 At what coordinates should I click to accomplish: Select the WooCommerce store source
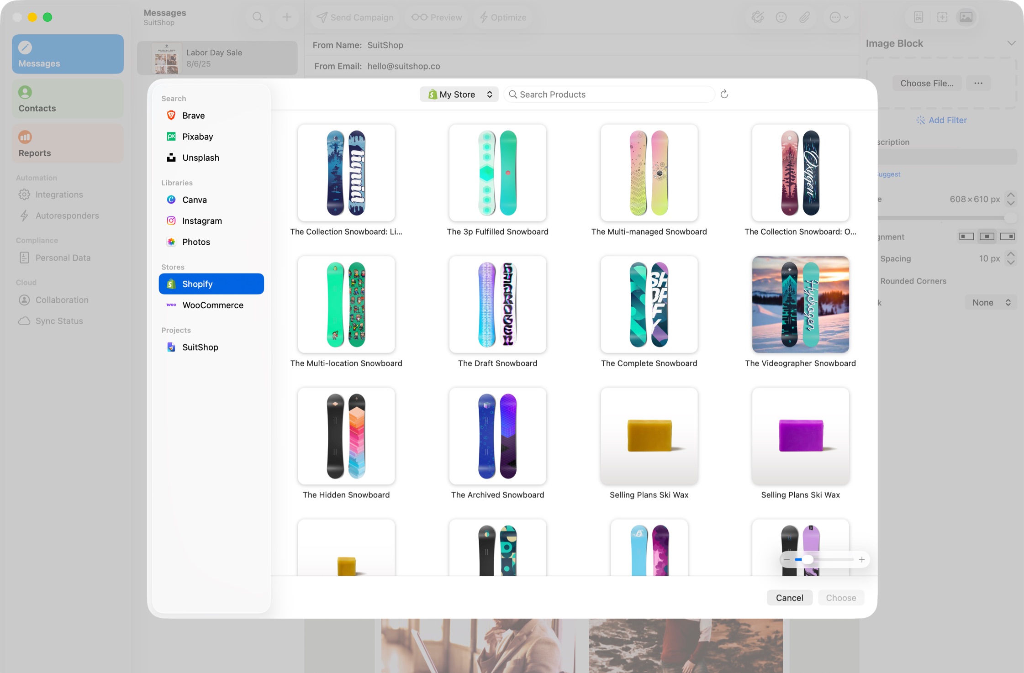point(213,305)
